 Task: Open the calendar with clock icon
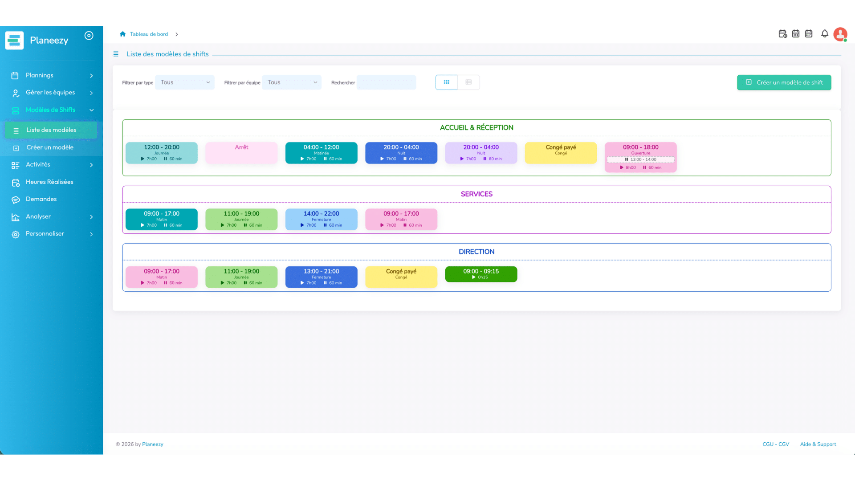(x=782, y=34)
